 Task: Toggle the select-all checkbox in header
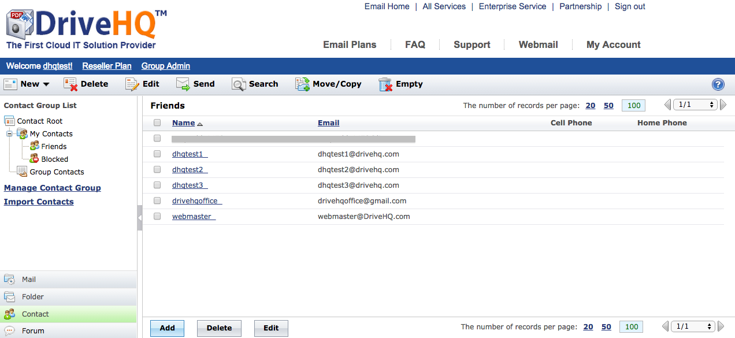coord(157,123)
